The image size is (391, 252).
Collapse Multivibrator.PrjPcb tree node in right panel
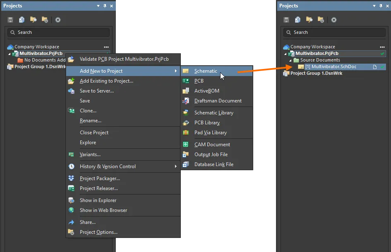coord(285,54)
